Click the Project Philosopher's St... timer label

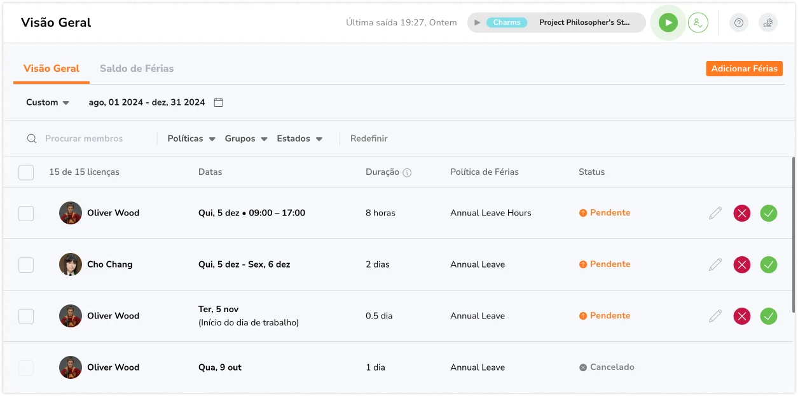[584, 22]
